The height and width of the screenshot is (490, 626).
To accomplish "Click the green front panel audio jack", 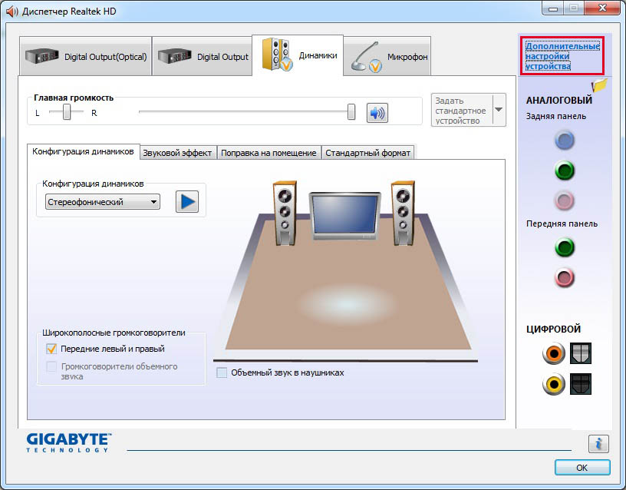I will point(565,247).
